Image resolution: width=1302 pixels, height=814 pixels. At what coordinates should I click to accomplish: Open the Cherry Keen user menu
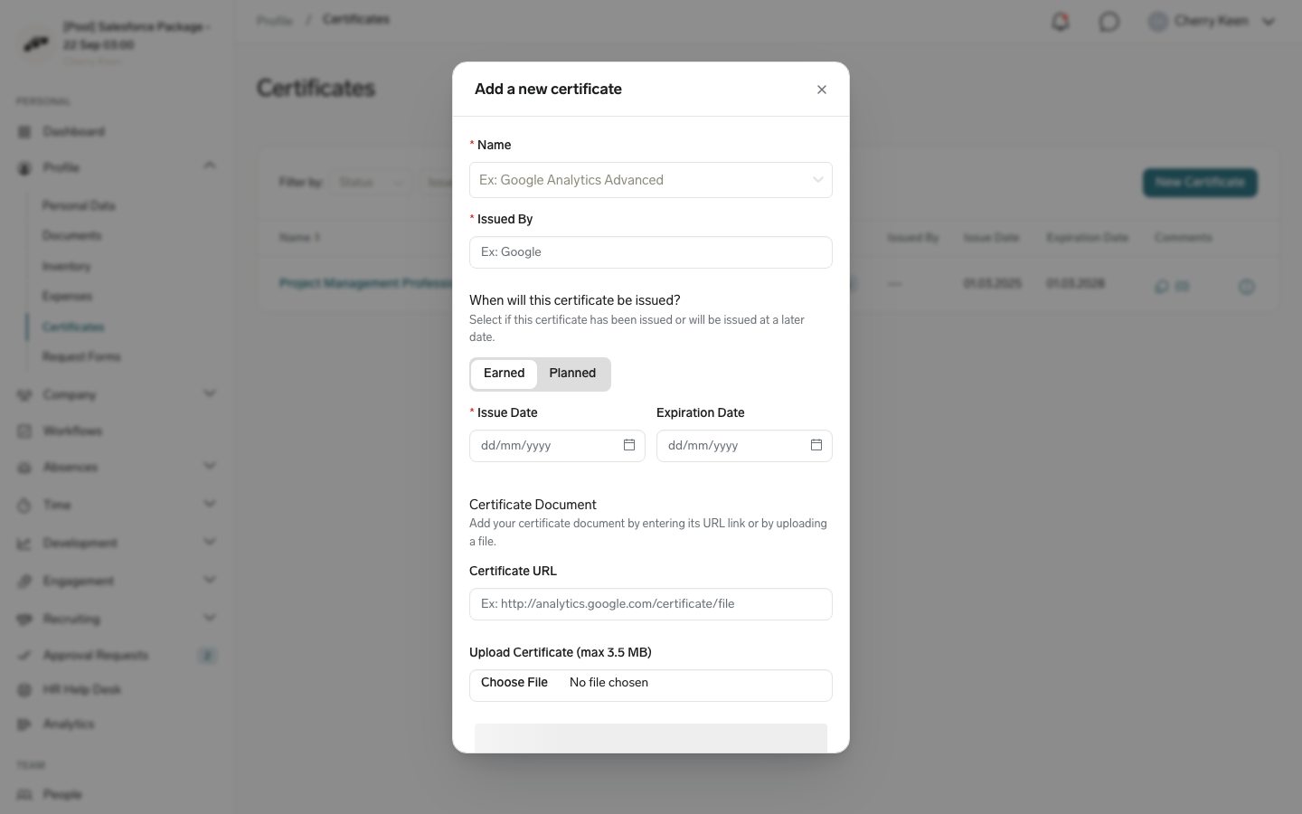[x=1212, y=22]
